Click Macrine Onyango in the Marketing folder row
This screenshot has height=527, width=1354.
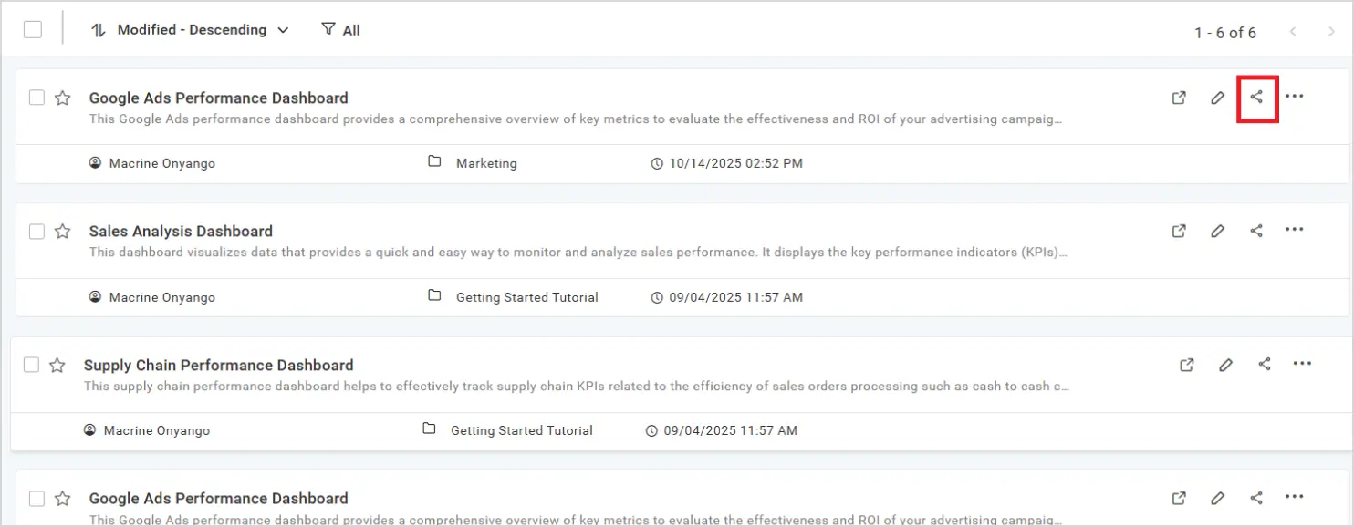pyautogui.click(x=162, y=163)
